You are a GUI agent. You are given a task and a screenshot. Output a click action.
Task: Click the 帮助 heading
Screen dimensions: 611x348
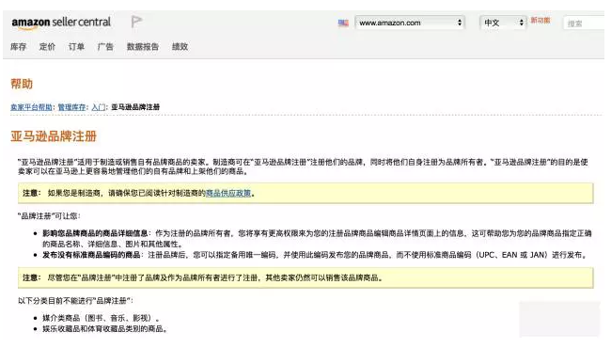(x=22, y=84)
